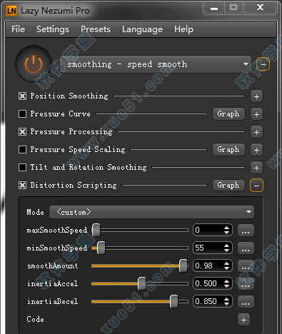Open Help menu
The height and width of the screenshot is (334, 282).
(x=183, y=29)
